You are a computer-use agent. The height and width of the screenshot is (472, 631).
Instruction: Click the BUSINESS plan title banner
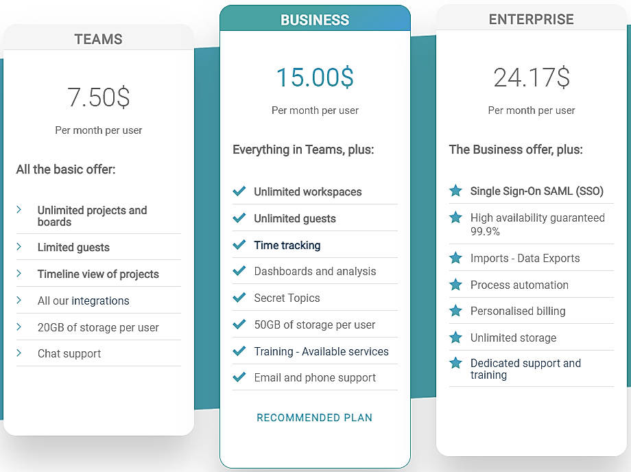point(315,20)
